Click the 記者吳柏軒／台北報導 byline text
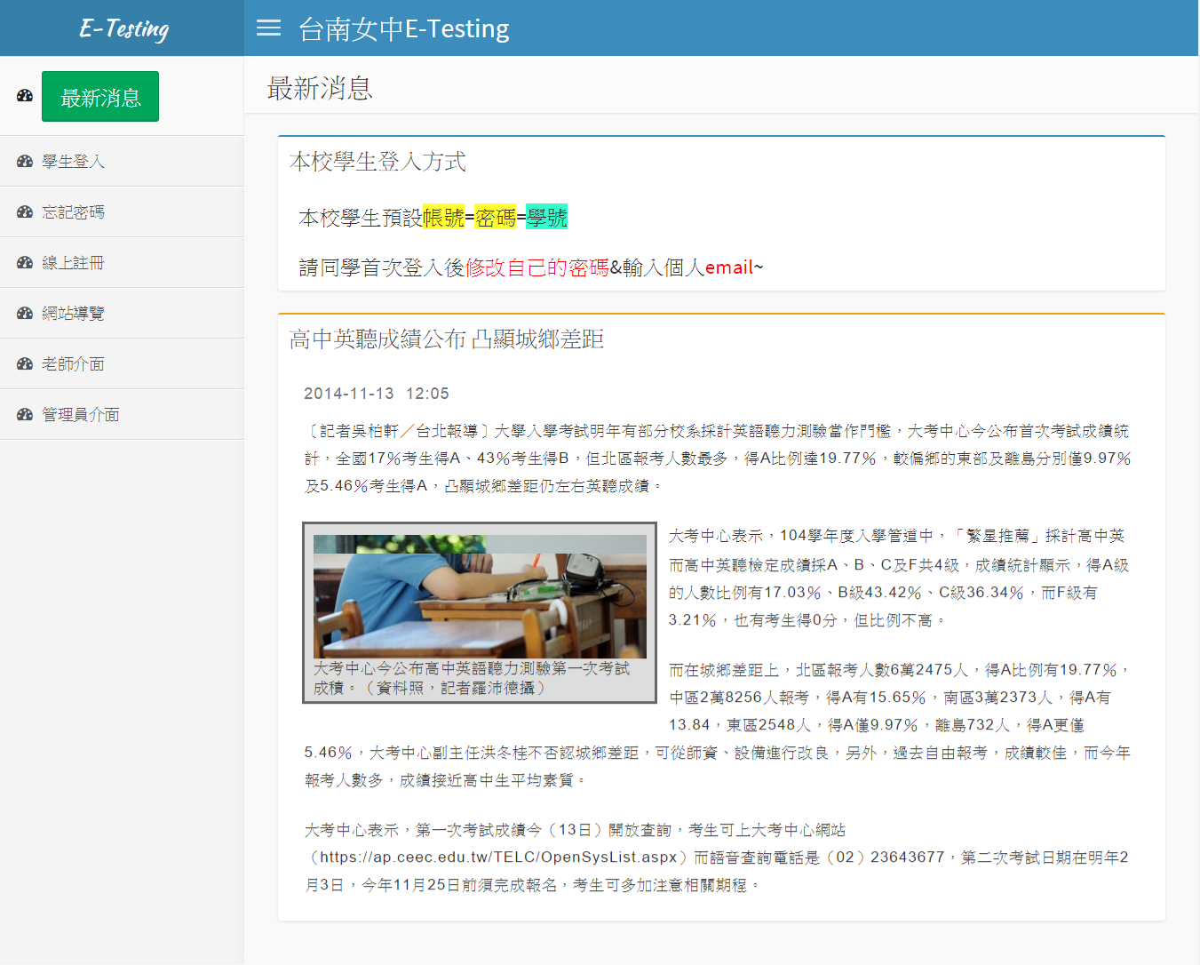 click(398, 431)
